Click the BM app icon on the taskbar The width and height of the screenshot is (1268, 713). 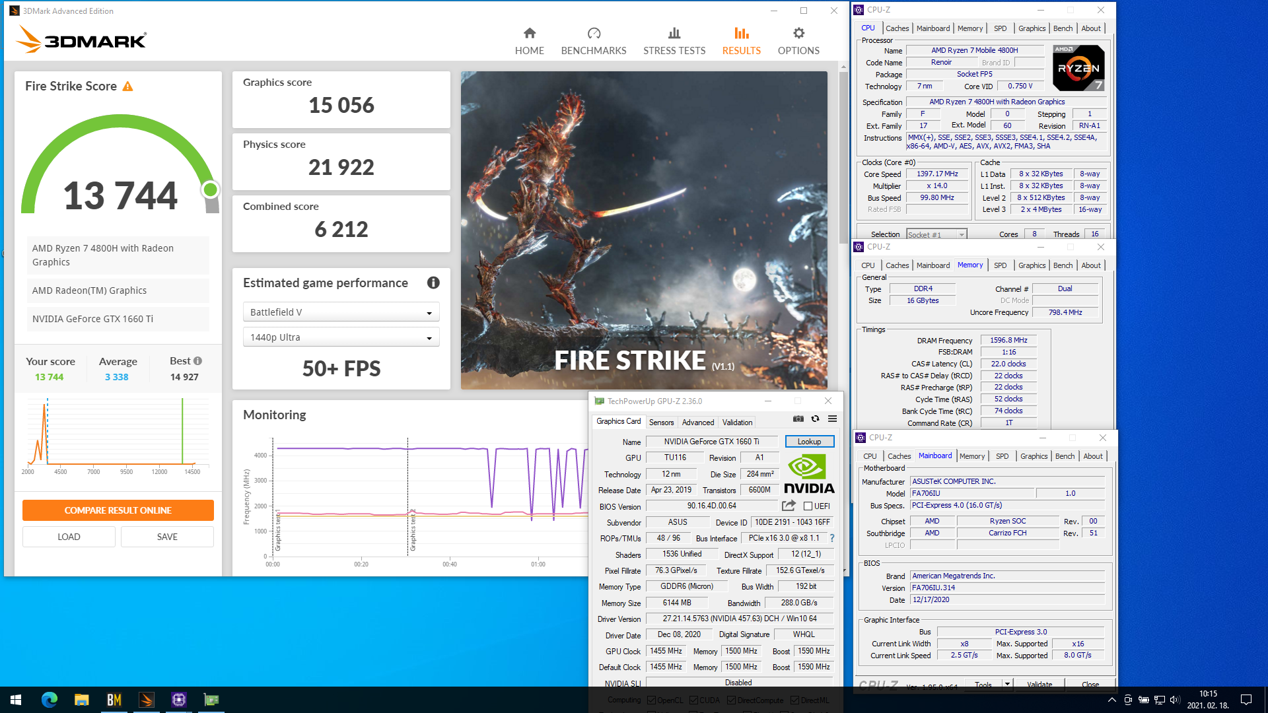(x=114, y=700)
